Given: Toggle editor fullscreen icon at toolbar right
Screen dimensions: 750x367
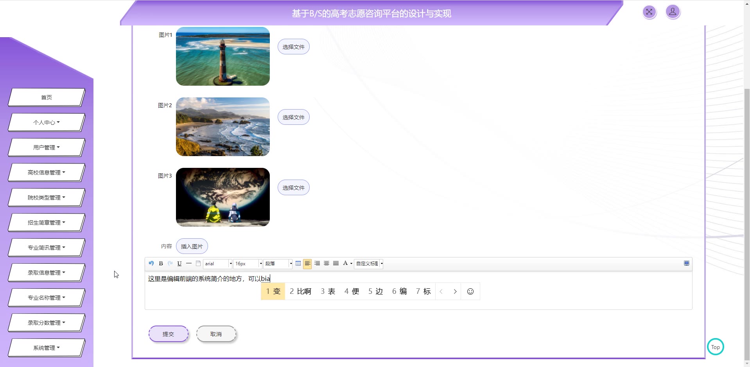Looking at the screenshot, I should click(x=686, y=263).
